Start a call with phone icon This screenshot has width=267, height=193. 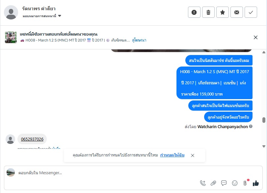(202, 183)
